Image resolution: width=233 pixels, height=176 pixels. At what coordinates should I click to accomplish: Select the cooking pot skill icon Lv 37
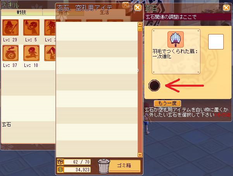coord(10,53)
